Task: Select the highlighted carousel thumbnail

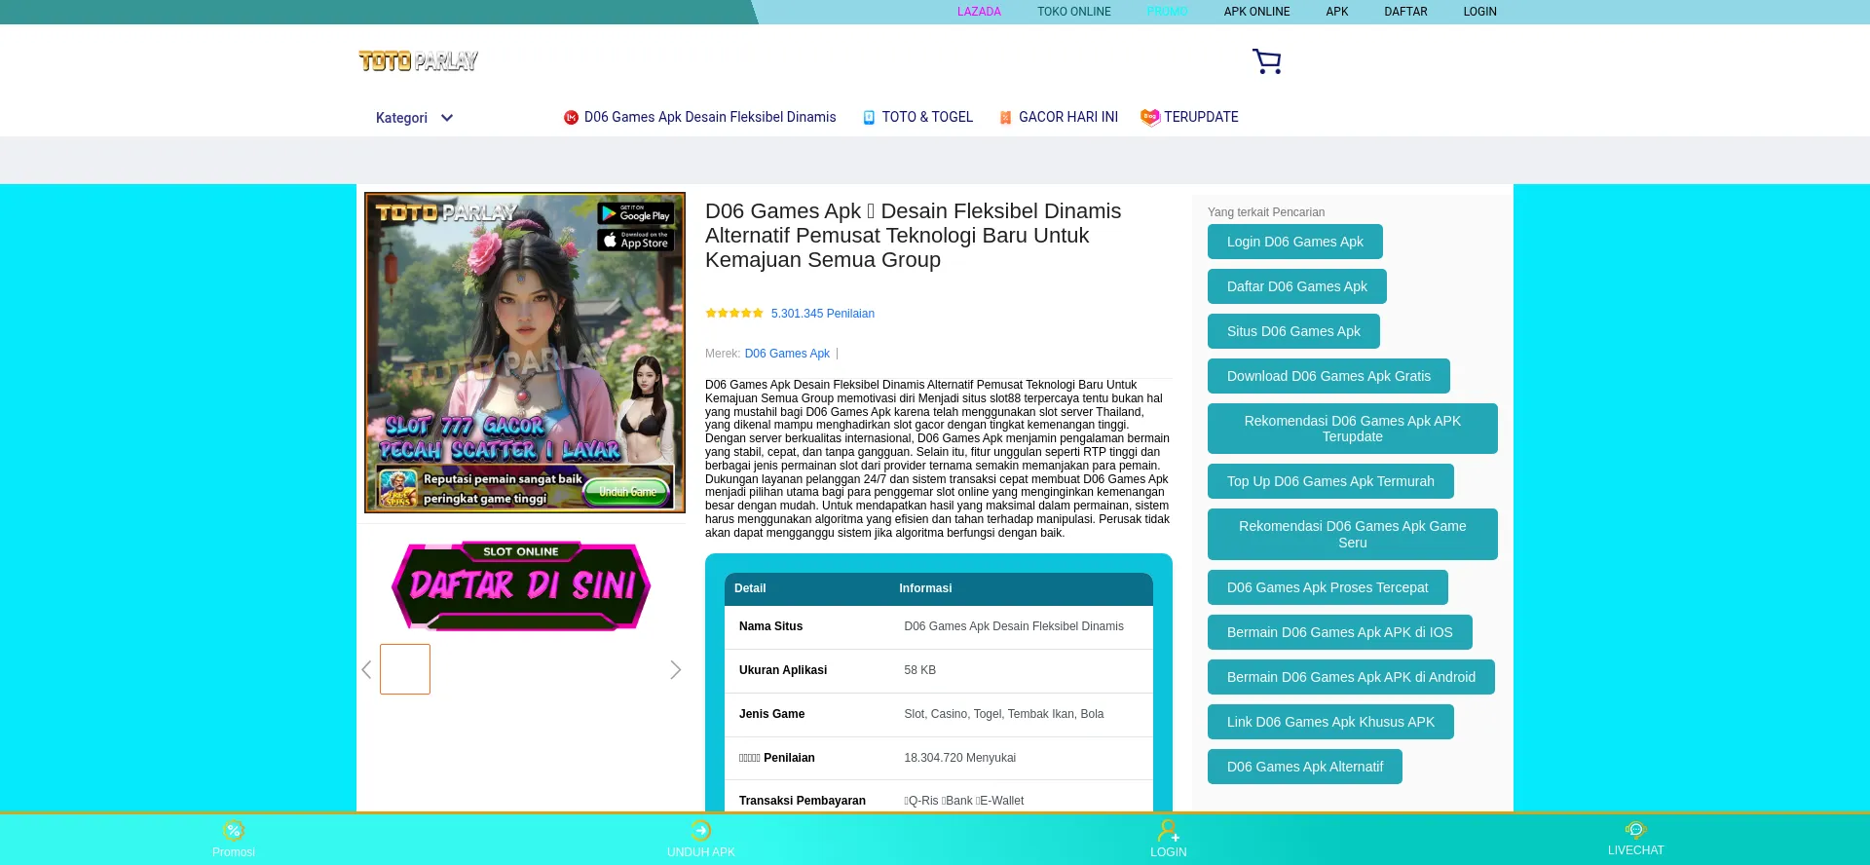Action: [405, 669]
